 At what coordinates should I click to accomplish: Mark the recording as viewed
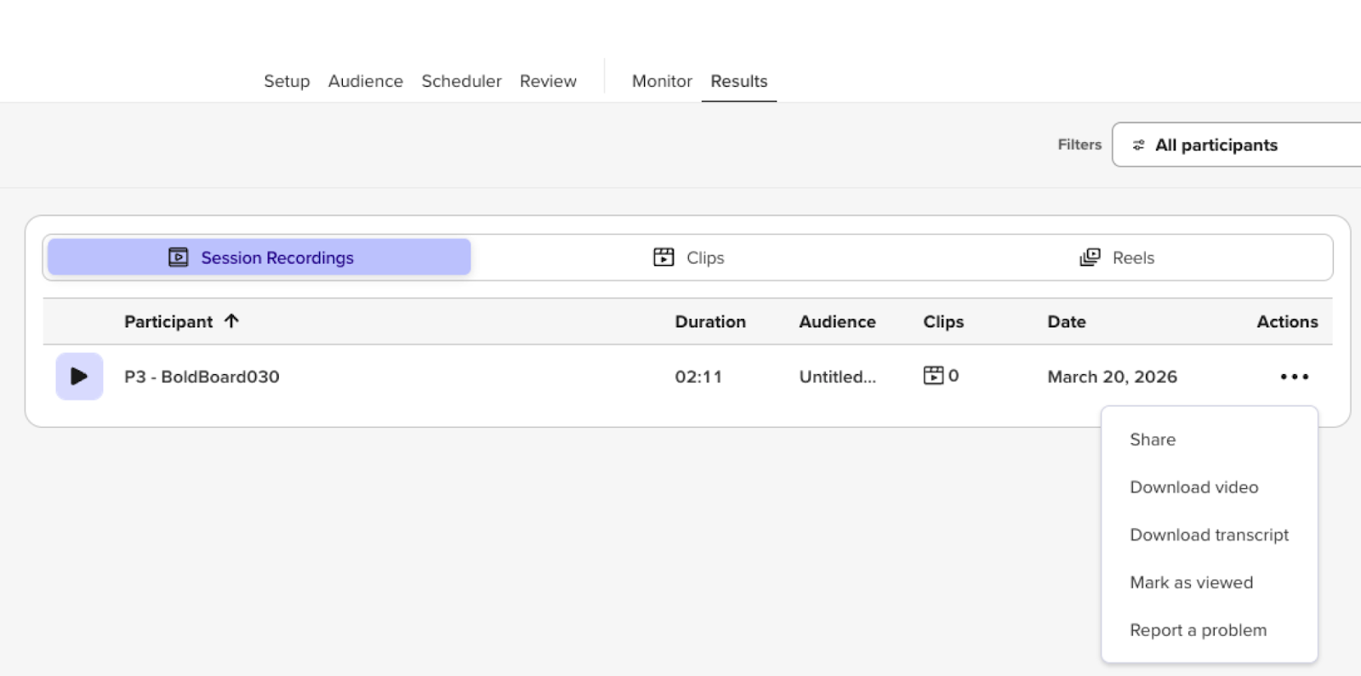click(1191, 582)
